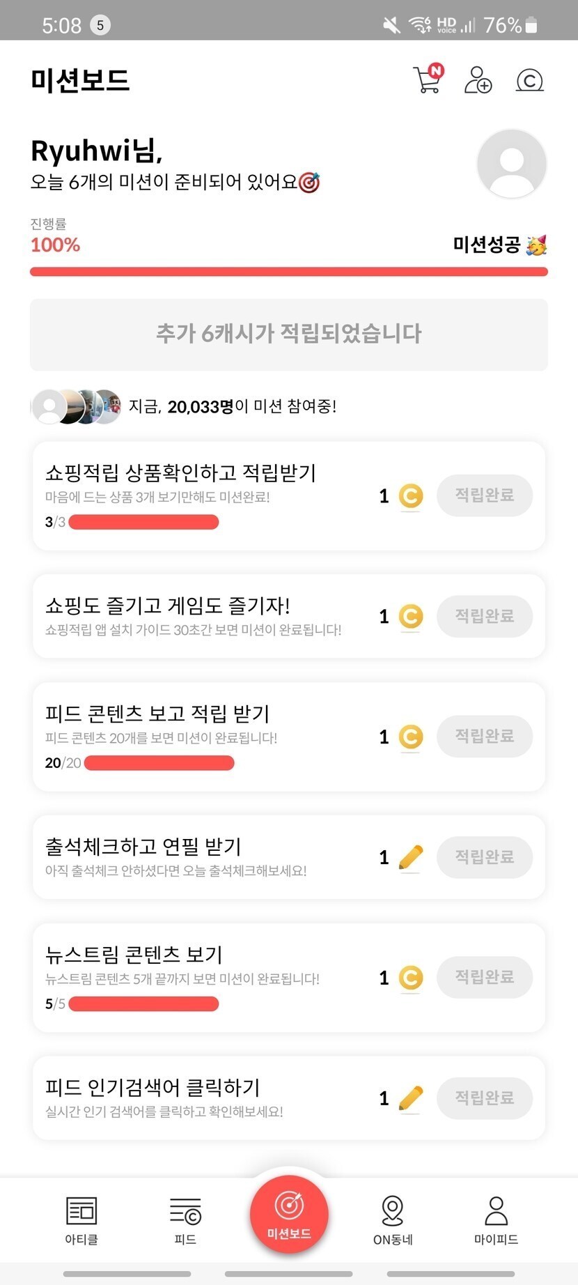
Task: Tap the coin icon on 뉴스트림 mission
Action: [411, 978]
